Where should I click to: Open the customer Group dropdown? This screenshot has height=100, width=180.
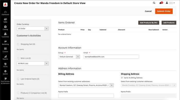point(69,57)
